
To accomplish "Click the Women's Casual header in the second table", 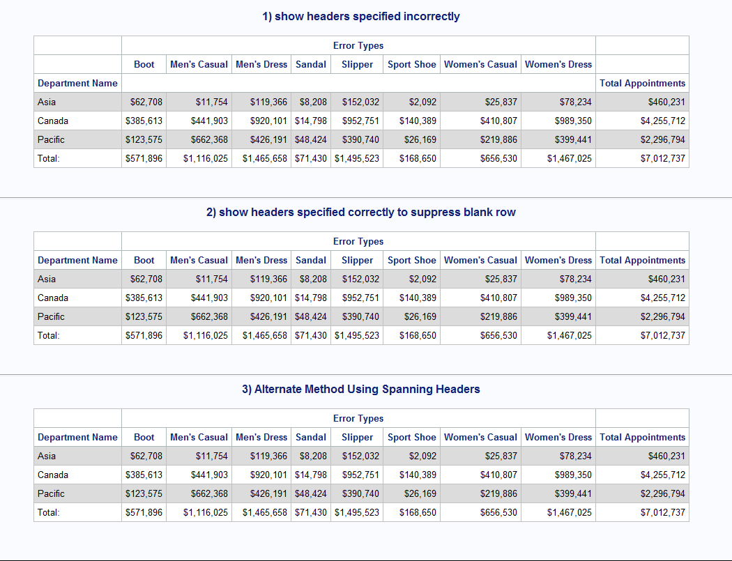I will point(480,260).
